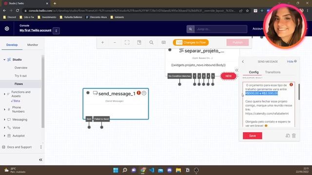Image resolution: width=312 pixels, height=175 pixels.
Task: Click the message body error icon
Action: 291,85
